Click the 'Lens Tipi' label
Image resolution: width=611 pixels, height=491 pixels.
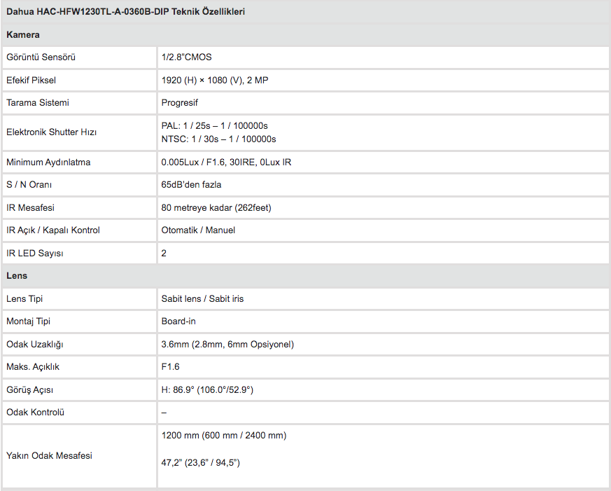point(24,299)
